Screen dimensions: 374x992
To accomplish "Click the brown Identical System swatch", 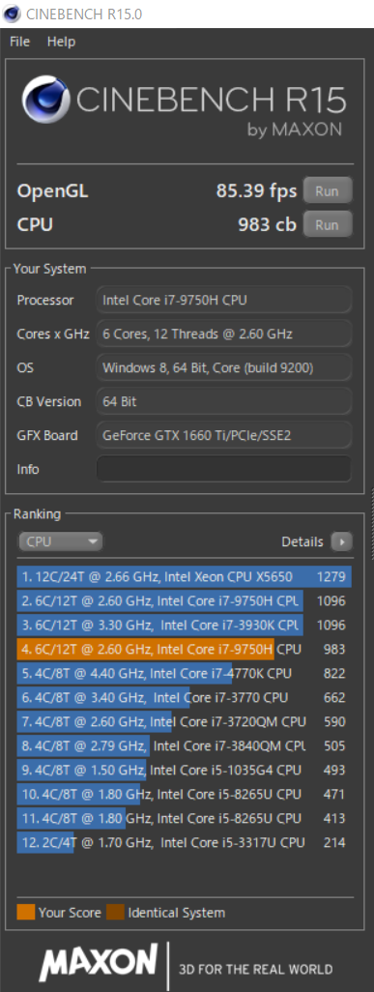I will click(x=115, y=913).
